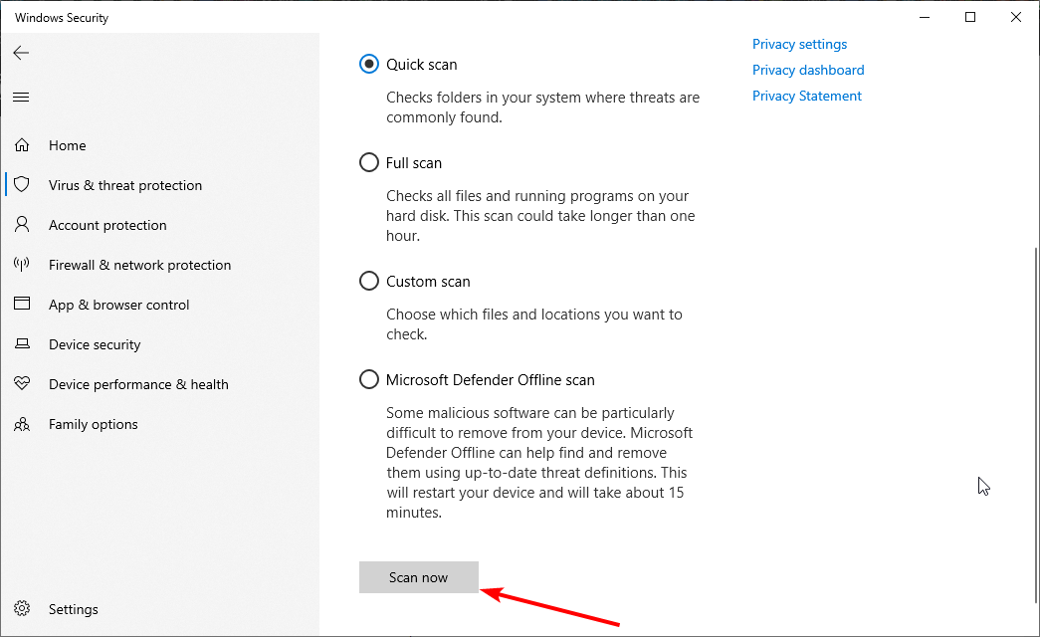1040x637 pixels.
Task: Select the Quick scan radio button
Action: (x=369, y=65)
